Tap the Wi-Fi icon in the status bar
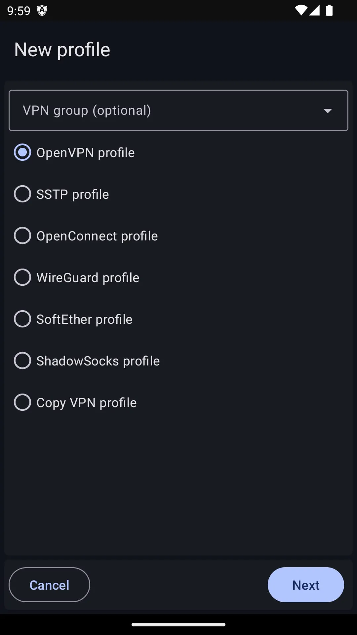Viewport: 357px width, 635px height. coord(301,10)
